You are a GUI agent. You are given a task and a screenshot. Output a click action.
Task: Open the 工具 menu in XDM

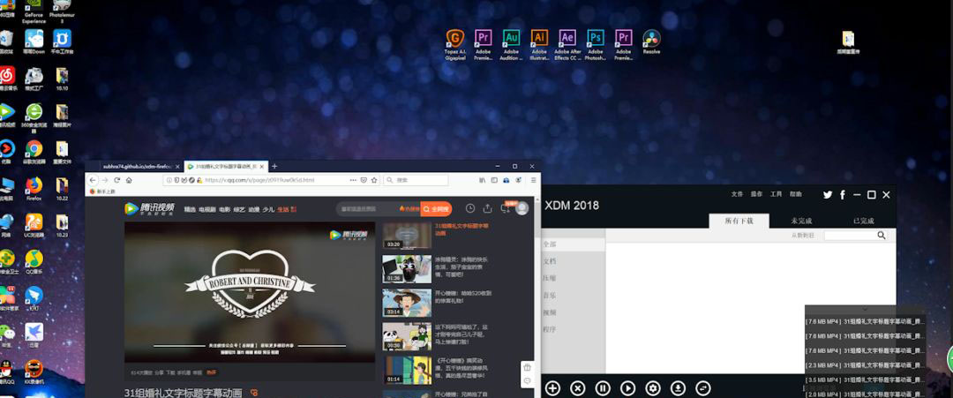pyautogui.click(x=777, y=194)
